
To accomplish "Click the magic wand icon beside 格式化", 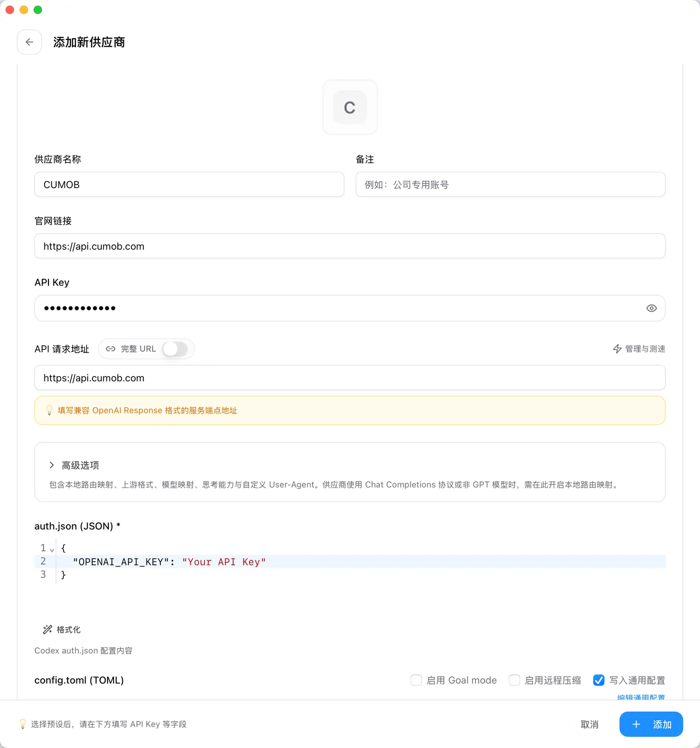I will point(47,629).
